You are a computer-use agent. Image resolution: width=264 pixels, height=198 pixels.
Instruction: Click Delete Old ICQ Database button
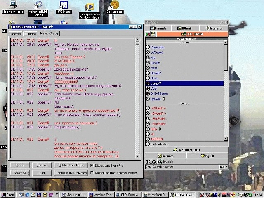71,173
